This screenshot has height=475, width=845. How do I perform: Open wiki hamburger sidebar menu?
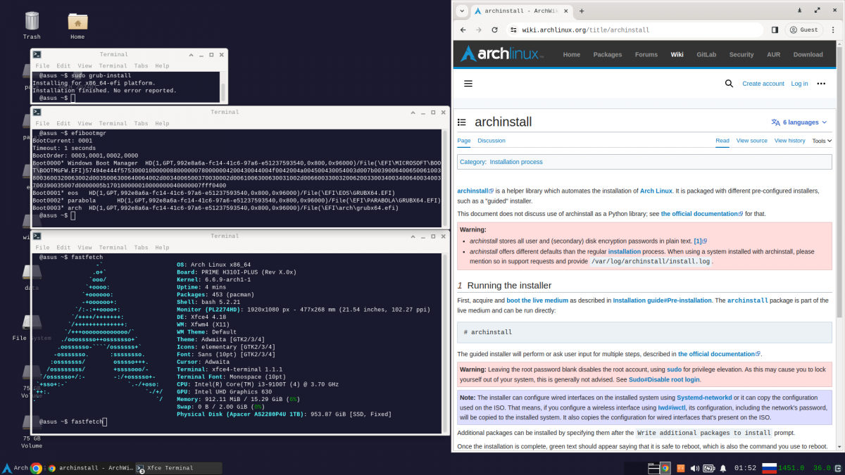point(468,83)
